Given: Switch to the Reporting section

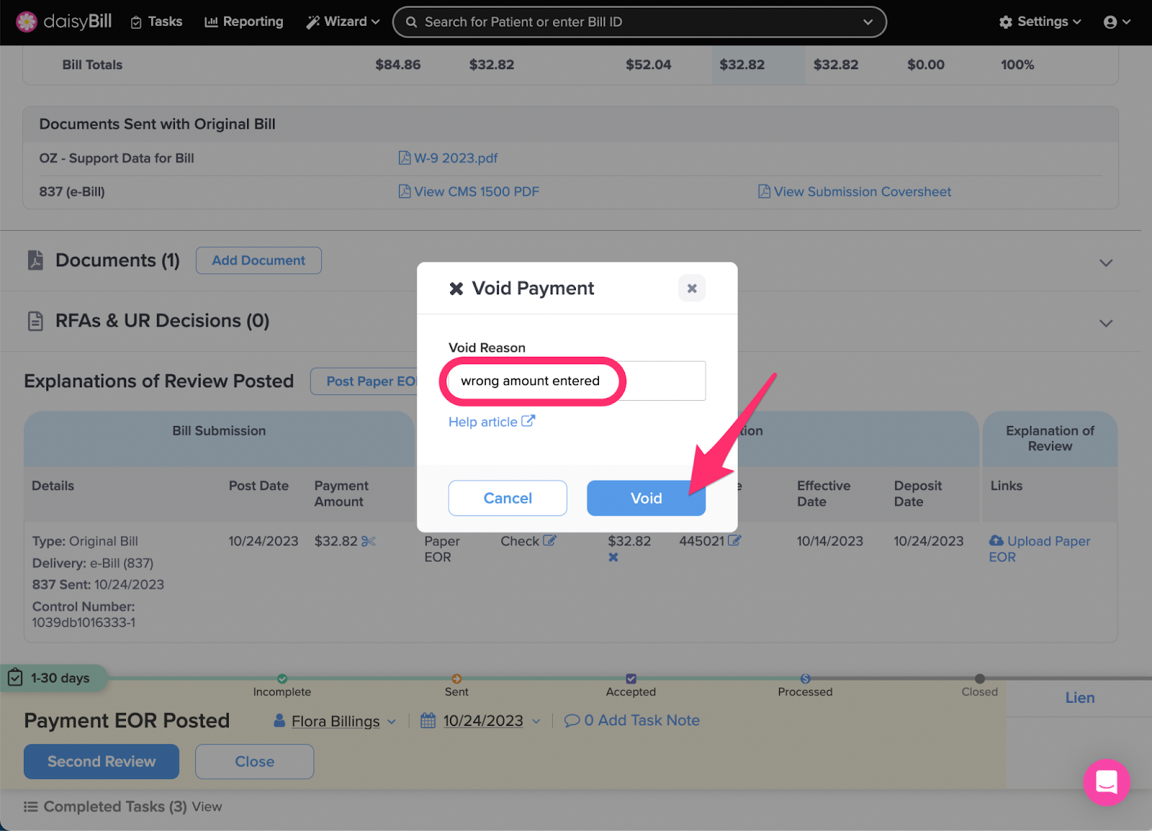Looking at the screenshot, I should pyautogui.click(x=243, y=22).
